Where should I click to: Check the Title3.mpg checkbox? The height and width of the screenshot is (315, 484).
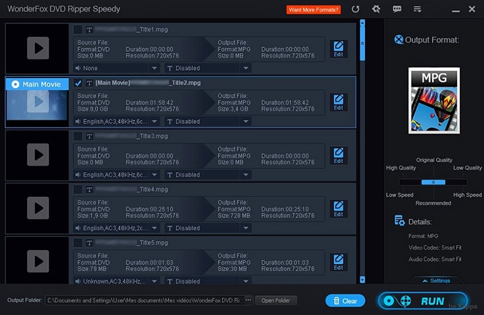[x=78, y=137]
